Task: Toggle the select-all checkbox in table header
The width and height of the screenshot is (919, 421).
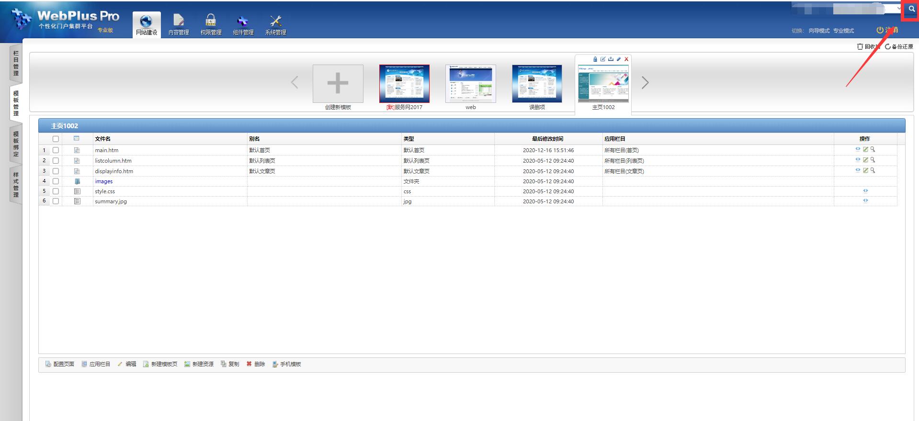Action: point(56,139)
